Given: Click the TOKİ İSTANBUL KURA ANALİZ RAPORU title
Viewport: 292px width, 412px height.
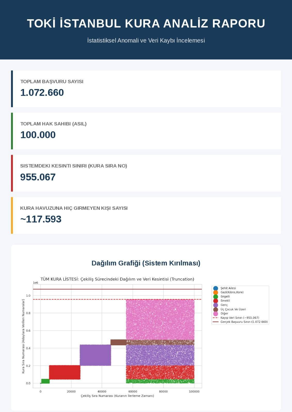Looking at the screenshot, I should tap(146, 23).
